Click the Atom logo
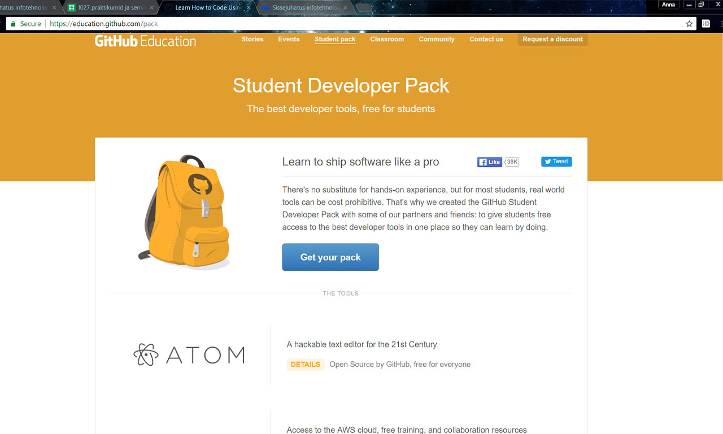The width and height of the screenshot is (723, 434). click(x=189, y=354)
